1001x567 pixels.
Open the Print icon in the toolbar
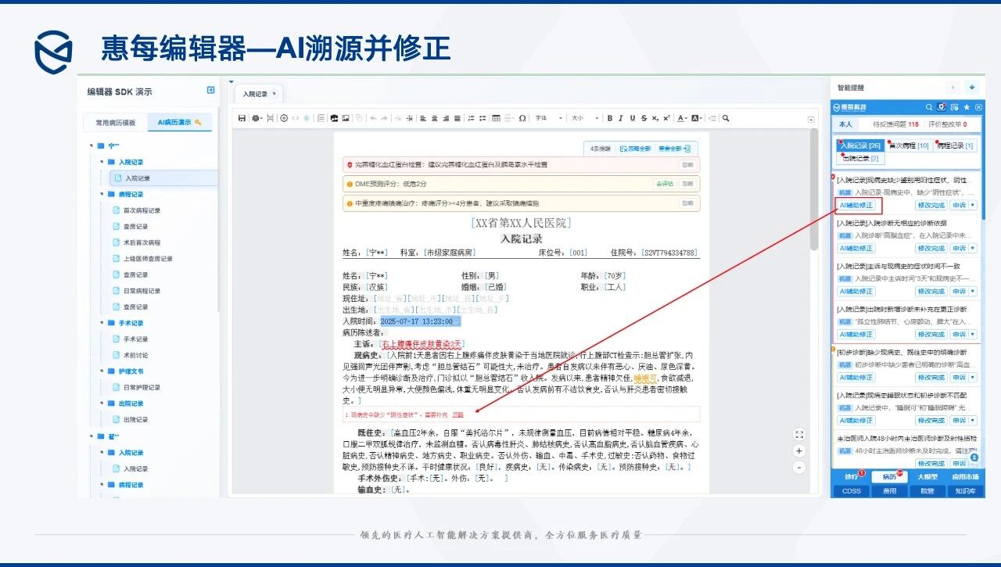[x=255, y=119]
